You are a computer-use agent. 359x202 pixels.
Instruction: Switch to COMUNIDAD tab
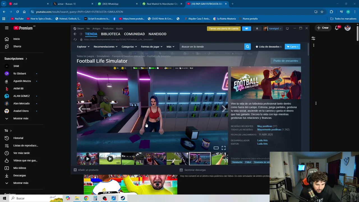[134, 34]
